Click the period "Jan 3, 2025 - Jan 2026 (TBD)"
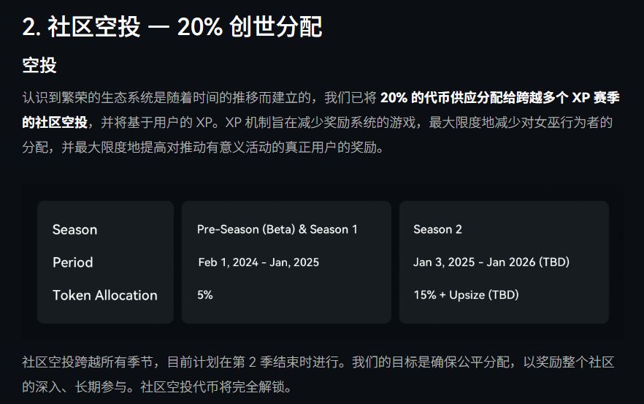 491,262
